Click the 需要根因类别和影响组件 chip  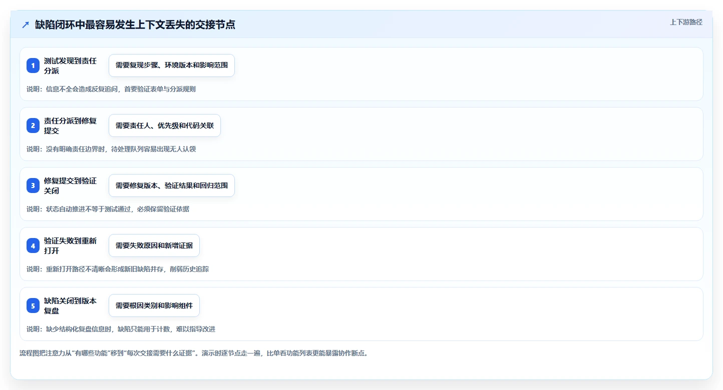(154, 305)
